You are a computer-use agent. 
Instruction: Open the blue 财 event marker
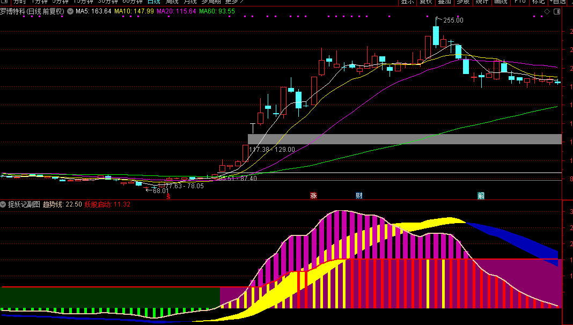359,196
